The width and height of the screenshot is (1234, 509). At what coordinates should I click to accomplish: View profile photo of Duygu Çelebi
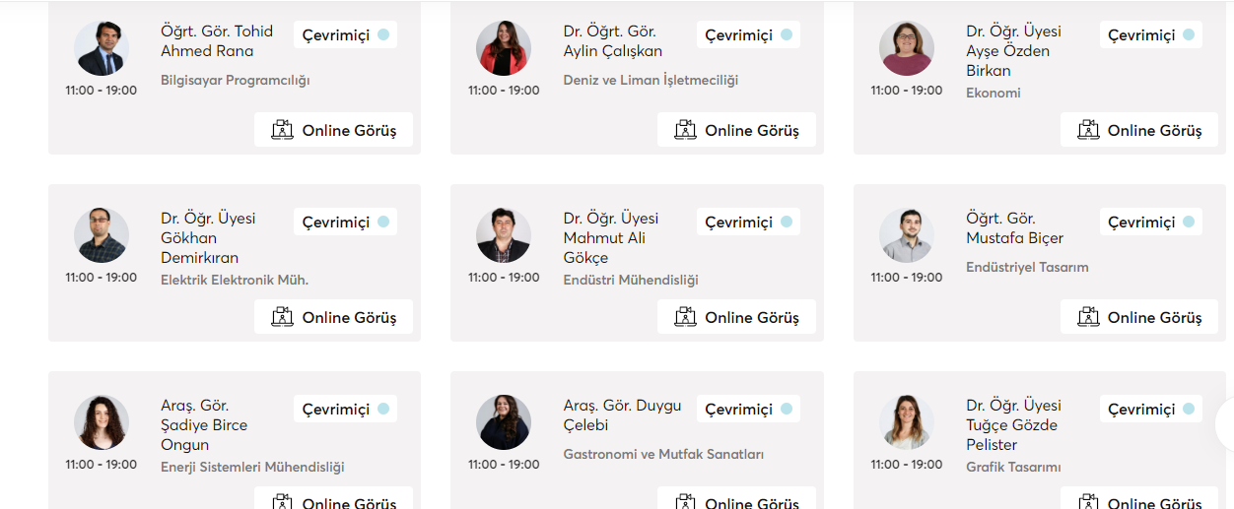(x=504, y=422)
